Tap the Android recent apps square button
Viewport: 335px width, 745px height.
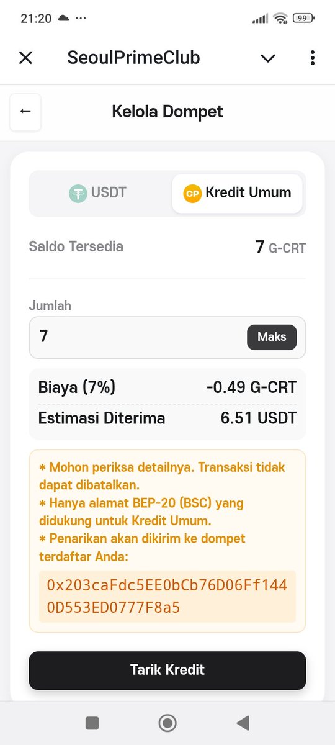click(92, 723)
